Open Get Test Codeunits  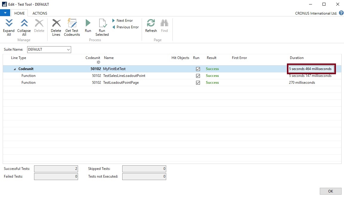click(x=72, y=23)
